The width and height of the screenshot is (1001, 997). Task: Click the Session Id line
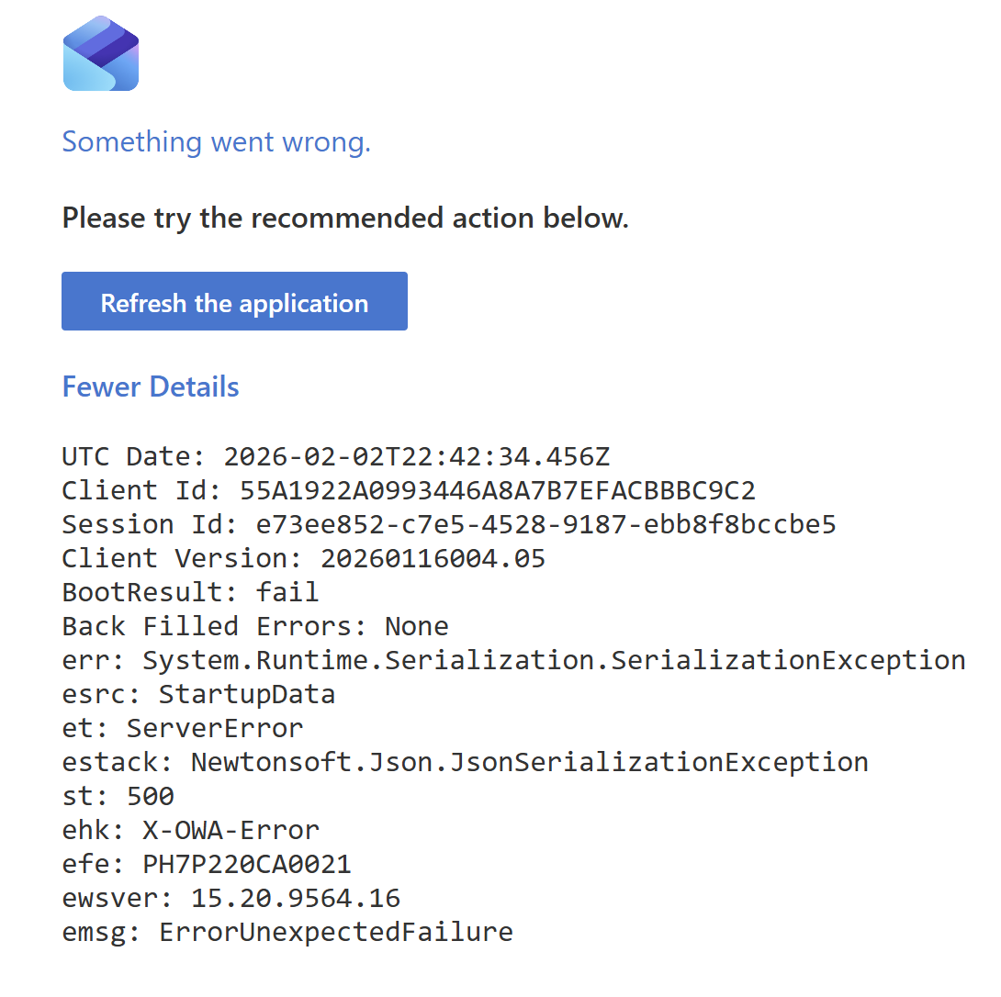(449, 525)
